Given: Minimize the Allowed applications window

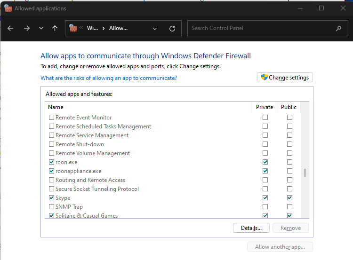Looking at the screenshot, I should (300, 8).
